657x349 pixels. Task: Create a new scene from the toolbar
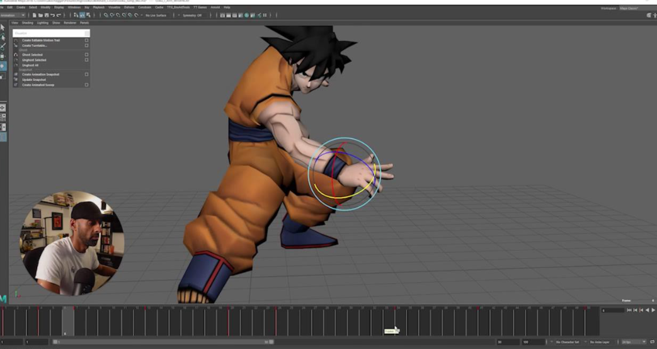(x=35, y=15)
